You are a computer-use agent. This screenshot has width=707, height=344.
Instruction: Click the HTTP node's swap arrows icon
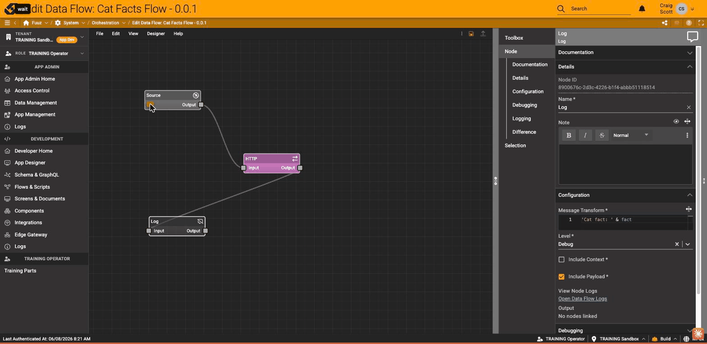(x=295, y=158)
